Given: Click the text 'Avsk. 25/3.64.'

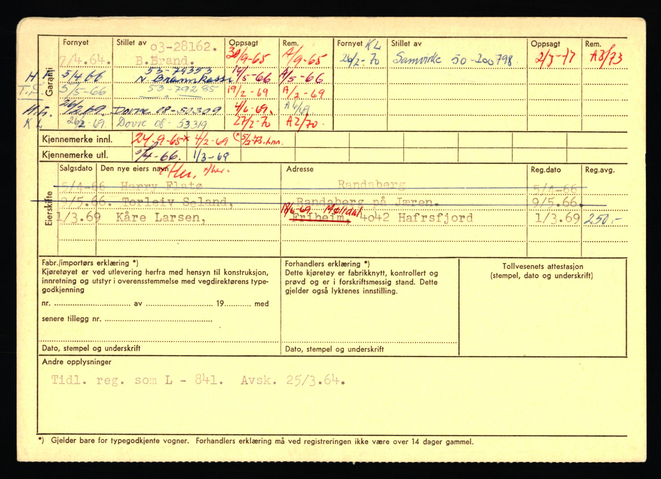Looking at the screenshot, I should [x=293, y=381].
